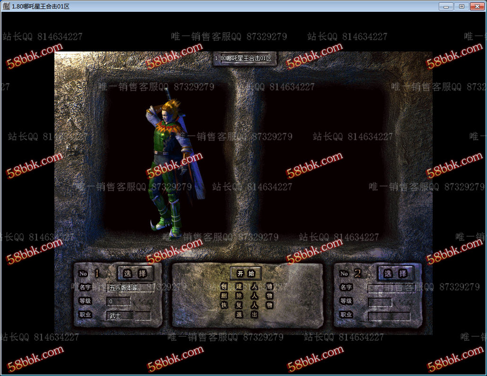487x376 pixels.
Task: Click the No 1 slot label
Action: pos(89,273)
